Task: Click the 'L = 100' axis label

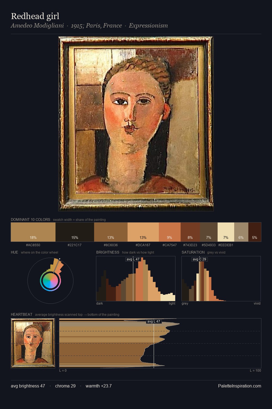Action: [255, 371]
